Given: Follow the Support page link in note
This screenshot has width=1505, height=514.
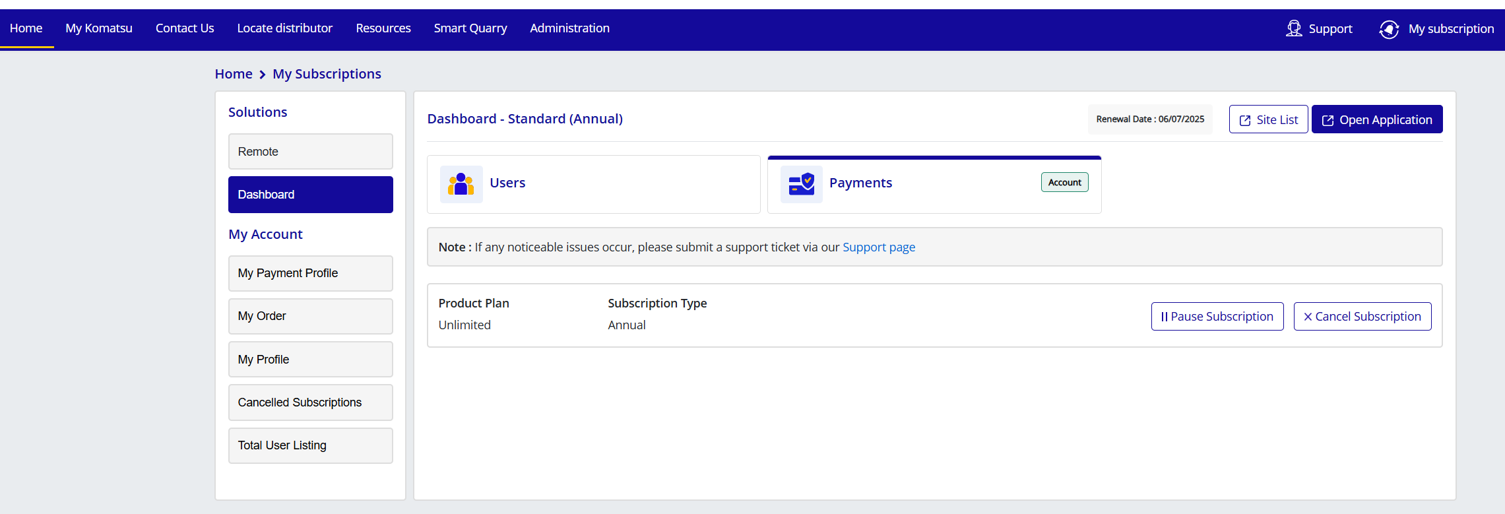Looking at the screenshot, I should coord(879,247).
